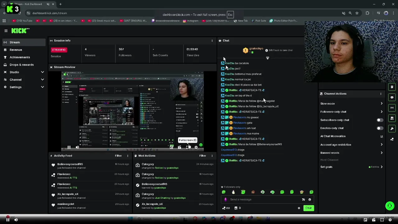Expand Slow mode options
Screen dimensions: 398x224
(351, 104)
